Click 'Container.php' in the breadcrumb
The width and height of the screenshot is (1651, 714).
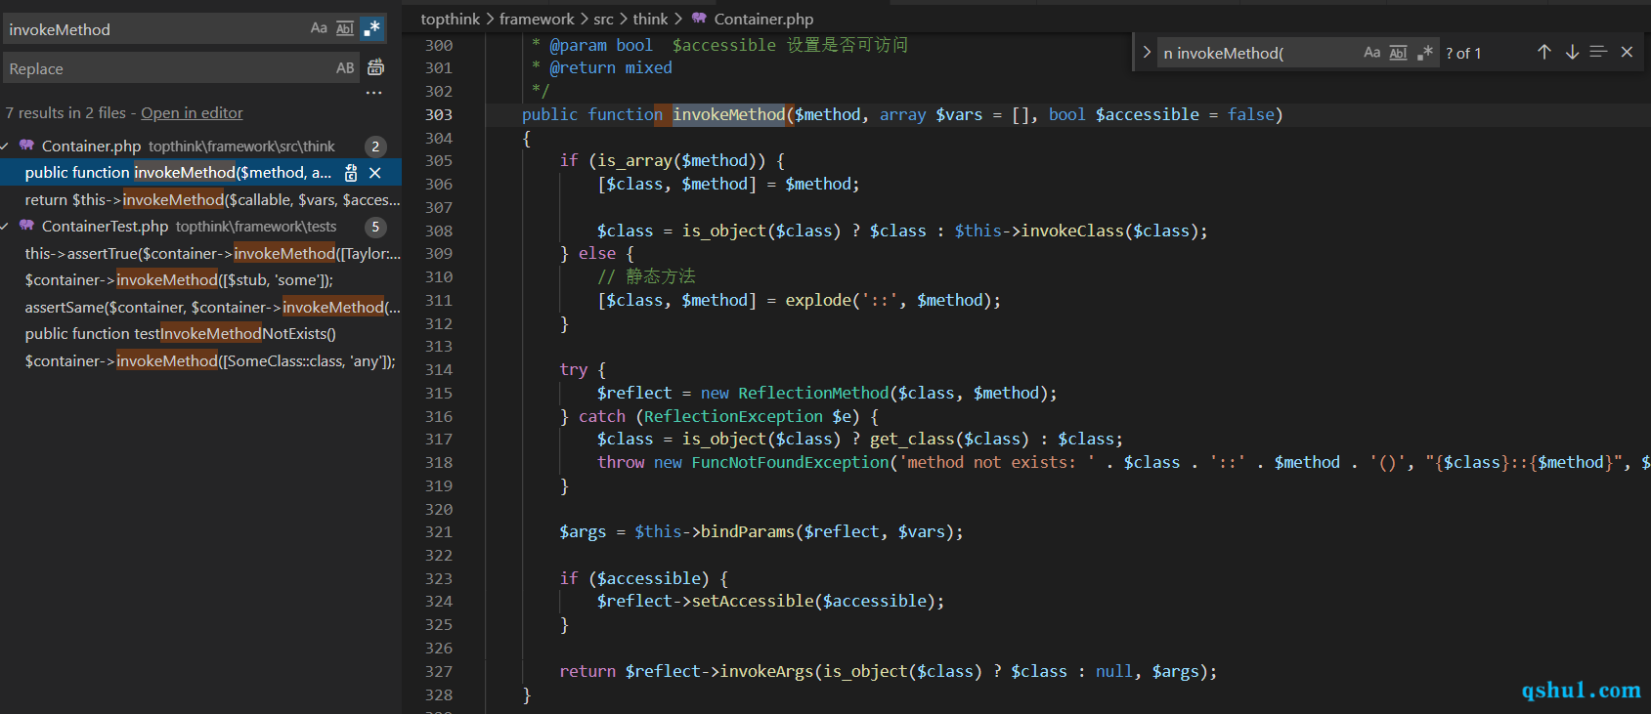763,19
